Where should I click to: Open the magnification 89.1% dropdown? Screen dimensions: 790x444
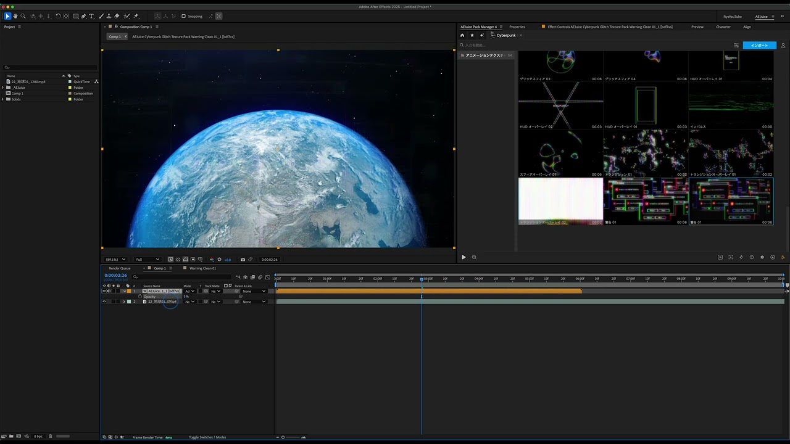click(x=115, y=260)
